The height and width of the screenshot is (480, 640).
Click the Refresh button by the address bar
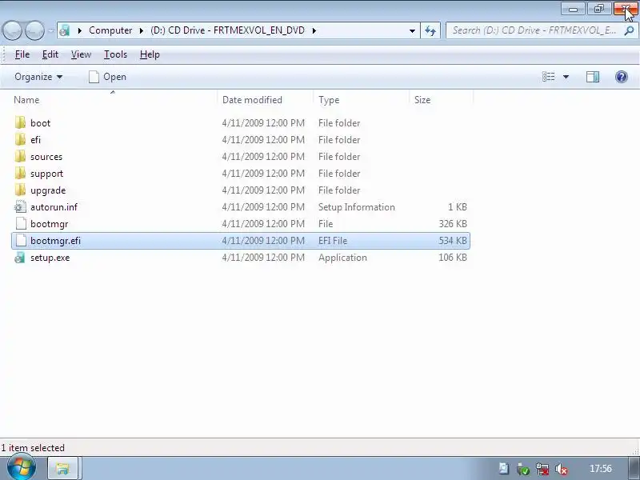(430, 30)
